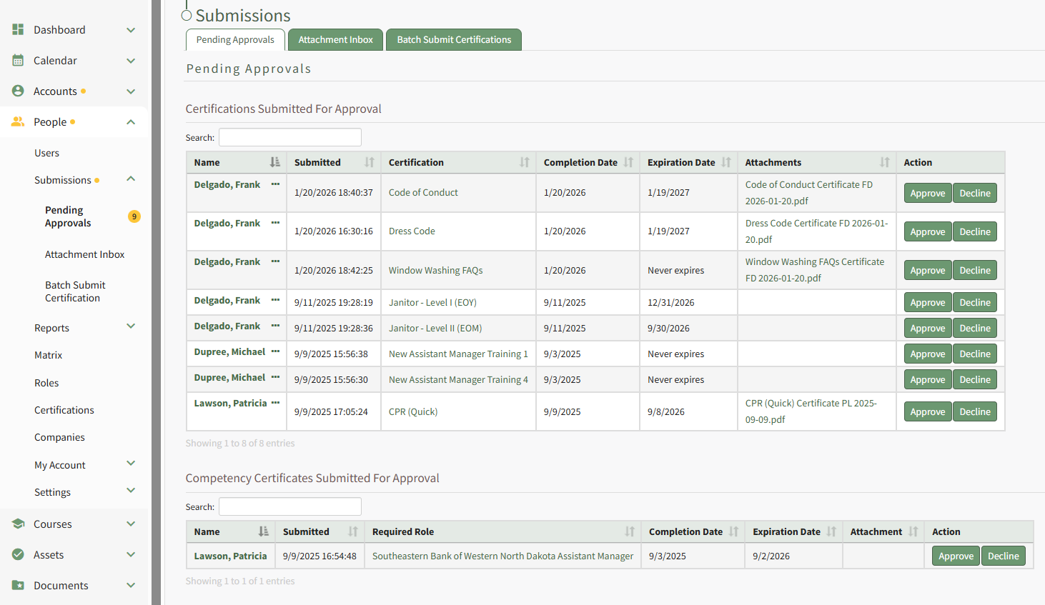Image resolution: width=1045 pixels, height=605 pixels.
Task: Click the Documents folder icon
Action: click(x=18, y=586)
